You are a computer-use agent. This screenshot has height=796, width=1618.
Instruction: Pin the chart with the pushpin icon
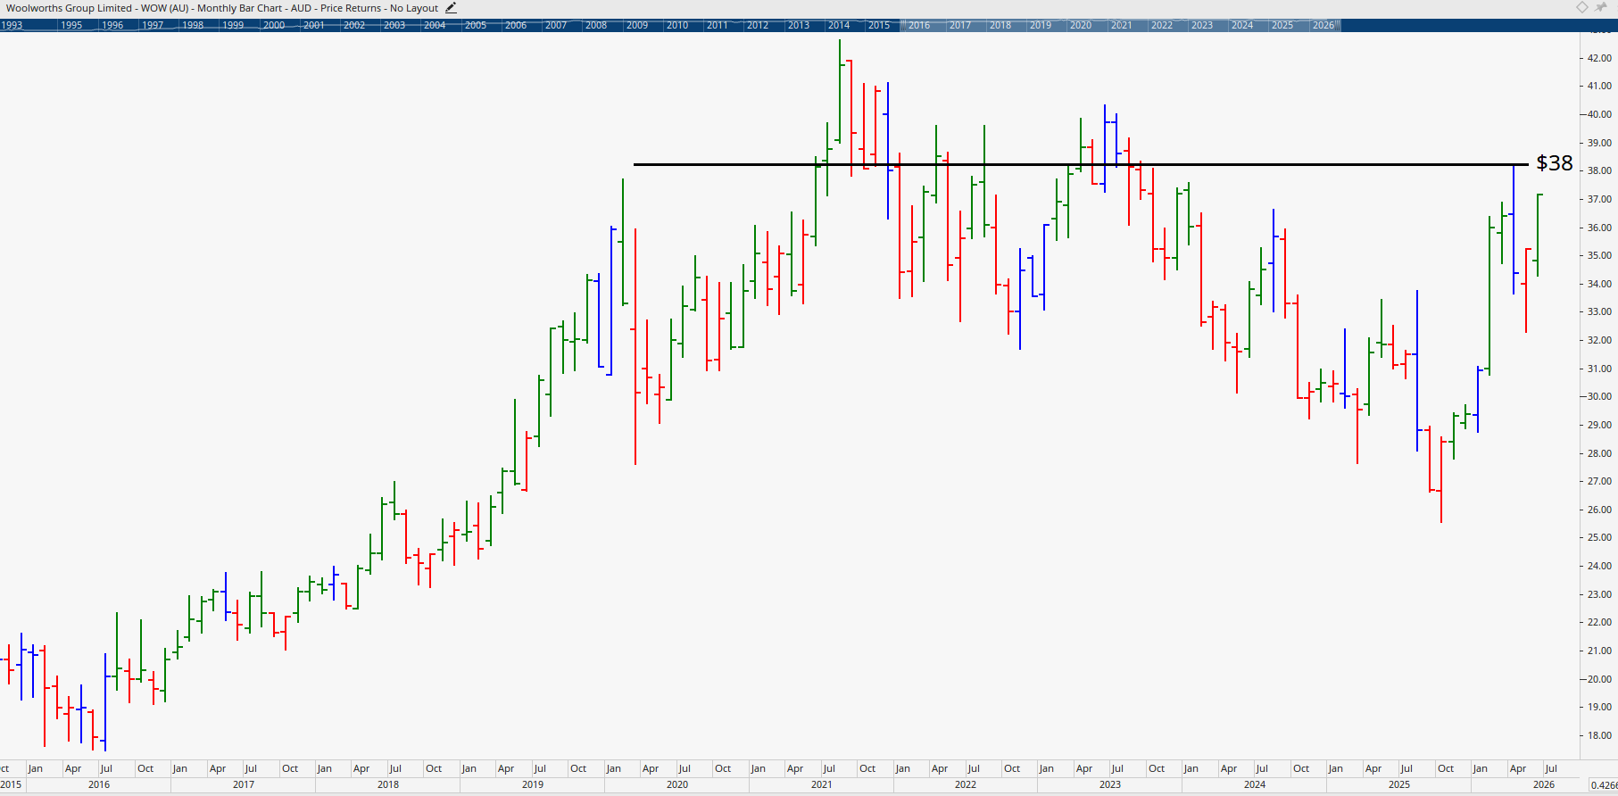1600,7
